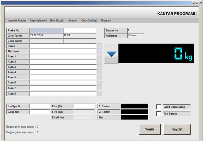This screenshot has width=203, height=141.
Task: Close the window
Action: click(x=200, y=3)
